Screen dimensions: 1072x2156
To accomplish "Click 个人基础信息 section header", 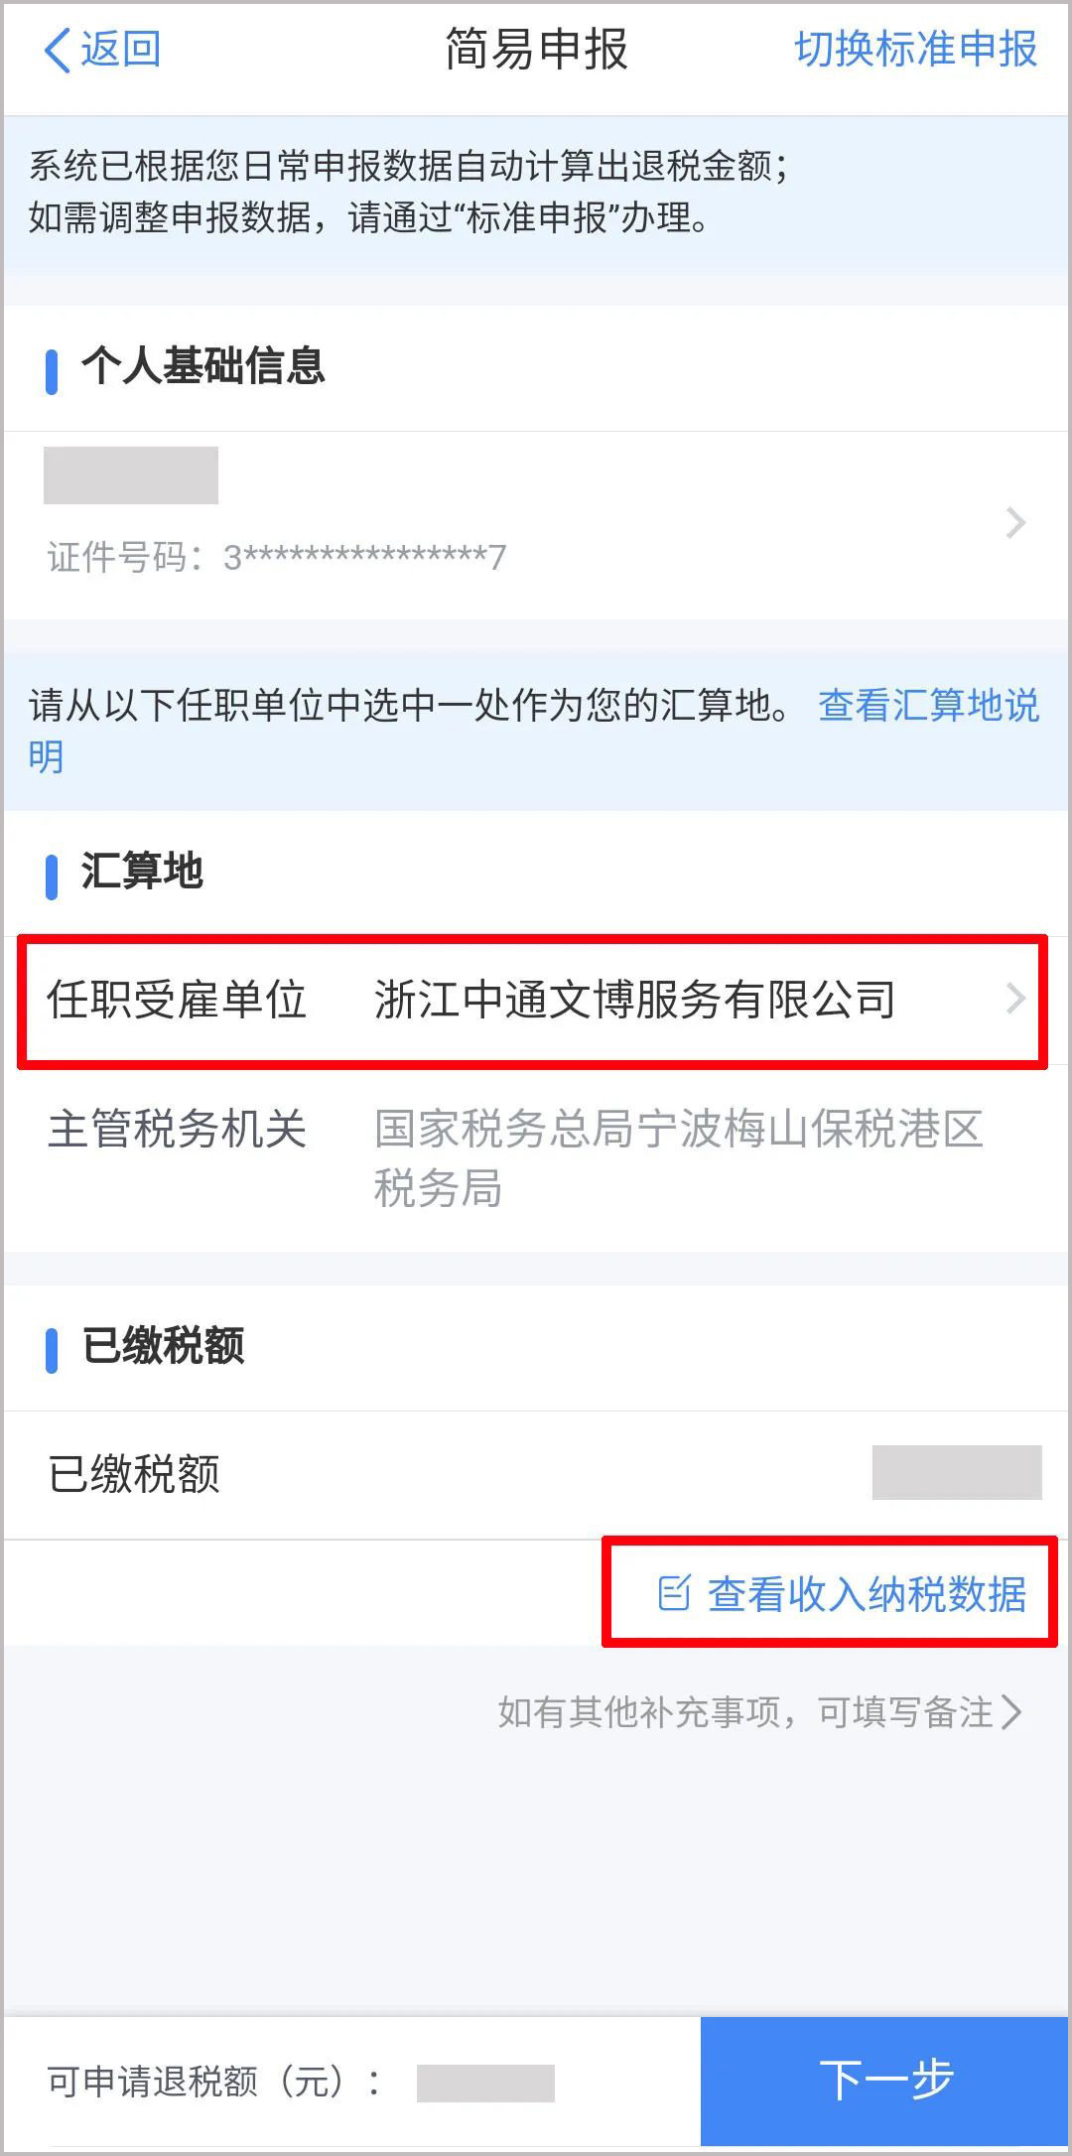I will 203,366.
